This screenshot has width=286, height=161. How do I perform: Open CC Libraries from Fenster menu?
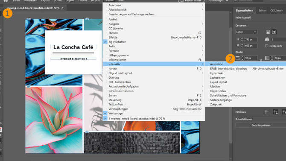coord(154,29)
